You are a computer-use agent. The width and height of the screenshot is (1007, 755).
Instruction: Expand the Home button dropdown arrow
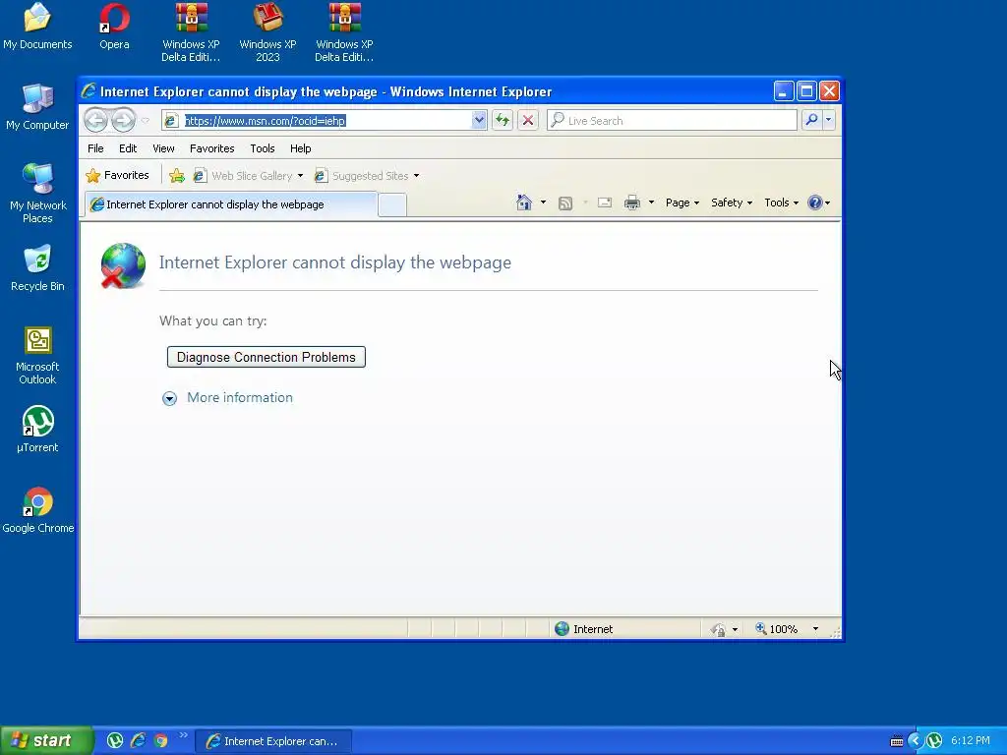[543, 203]
